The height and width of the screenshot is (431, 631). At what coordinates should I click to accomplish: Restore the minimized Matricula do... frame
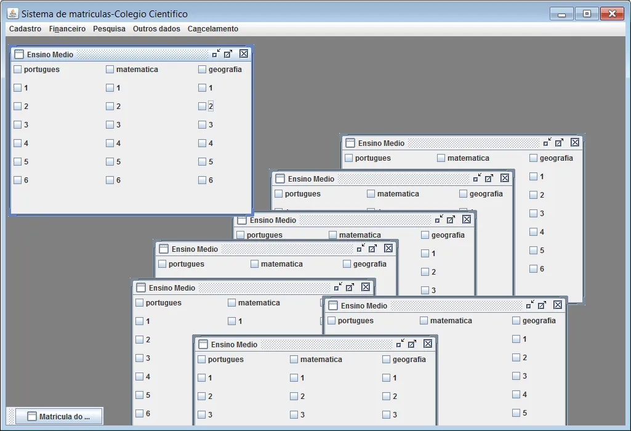(58, 416)
